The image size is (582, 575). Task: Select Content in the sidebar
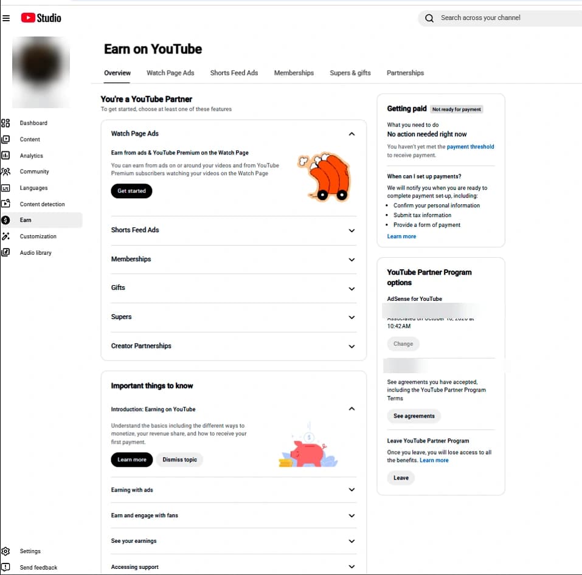click(30, 139)
